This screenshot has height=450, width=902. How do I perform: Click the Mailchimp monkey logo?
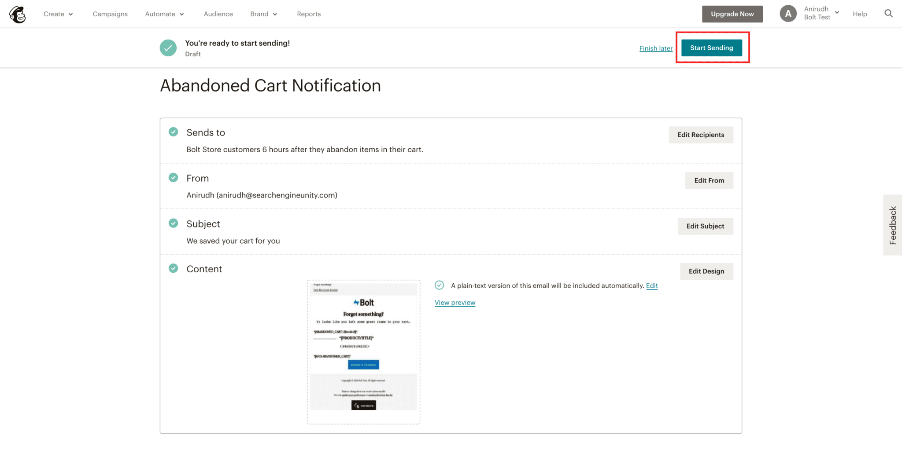[x=18, y=15]
